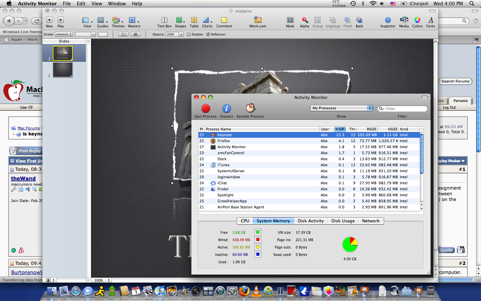This screenshot has height=301, width=481.
Task: Open the Media browser
Action: [404, 20]
